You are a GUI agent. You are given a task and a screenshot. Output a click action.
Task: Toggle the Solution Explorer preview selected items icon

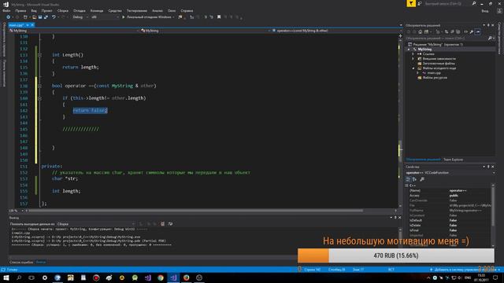478,31
